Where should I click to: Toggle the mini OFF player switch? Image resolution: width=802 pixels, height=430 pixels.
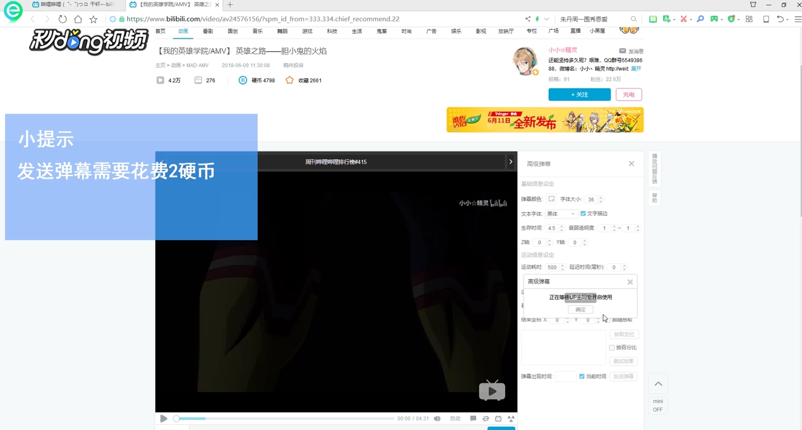tap(658, 405)
